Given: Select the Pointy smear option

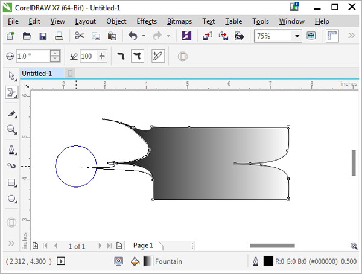Looking at the screenshot, I should 138,56.
